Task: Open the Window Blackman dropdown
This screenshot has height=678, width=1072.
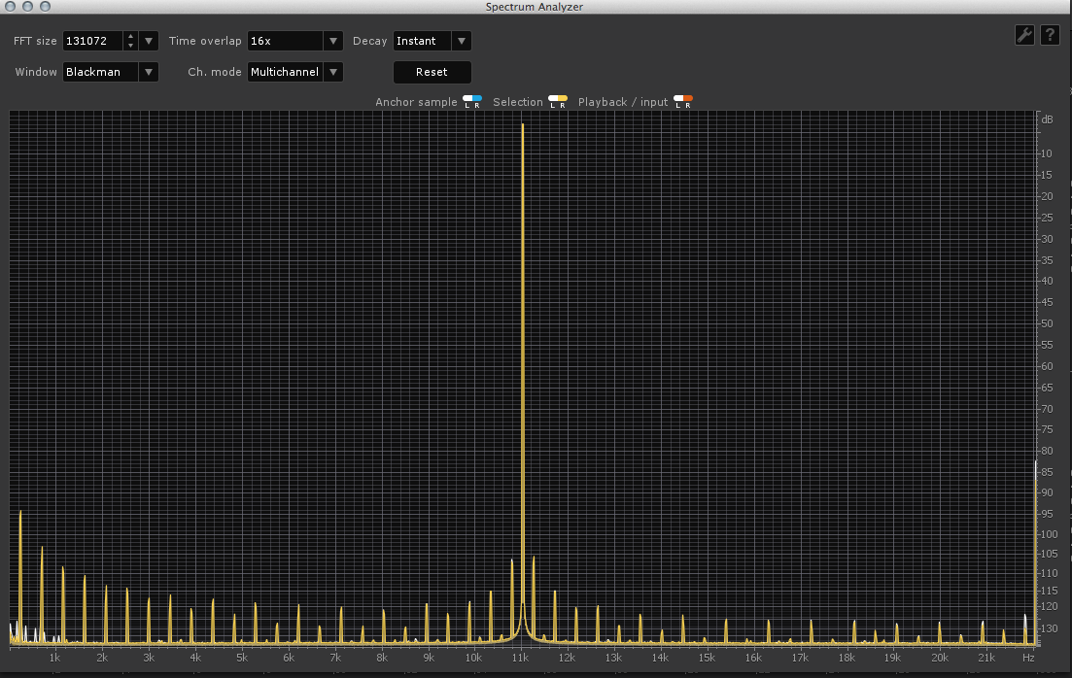Action: point(110,72)
